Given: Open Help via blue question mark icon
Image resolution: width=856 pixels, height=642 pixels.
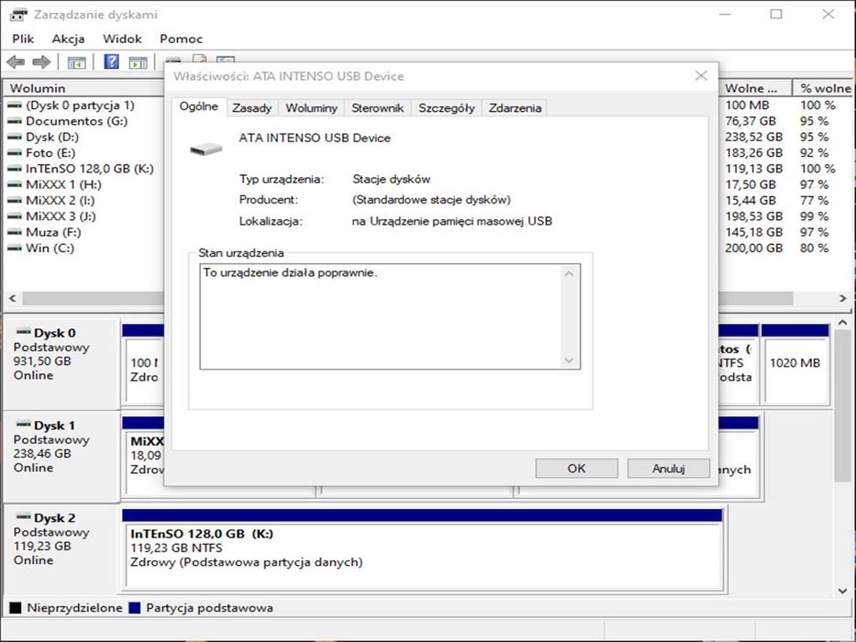Looking at the screenshot, I should (x=111, y=61).
